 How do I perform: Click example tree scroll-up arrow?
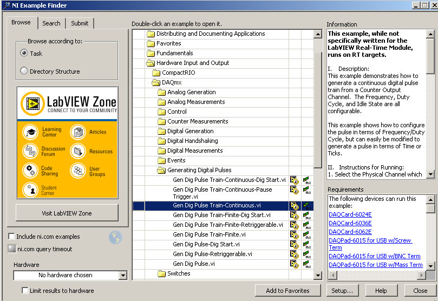point(318,34)
